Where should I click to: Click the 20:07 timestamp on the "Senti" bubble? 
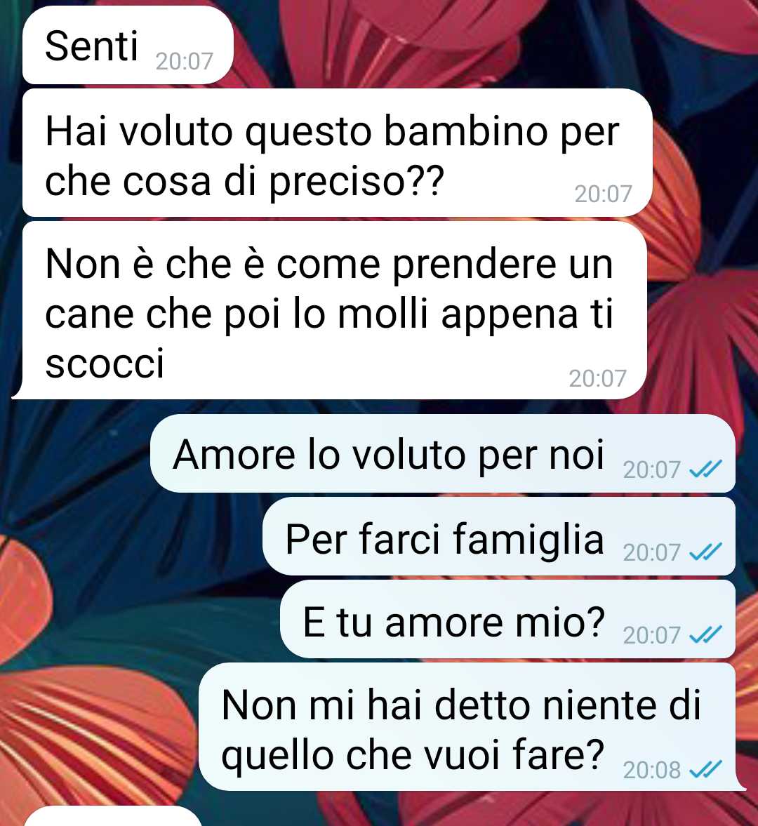tap(185, 62)
